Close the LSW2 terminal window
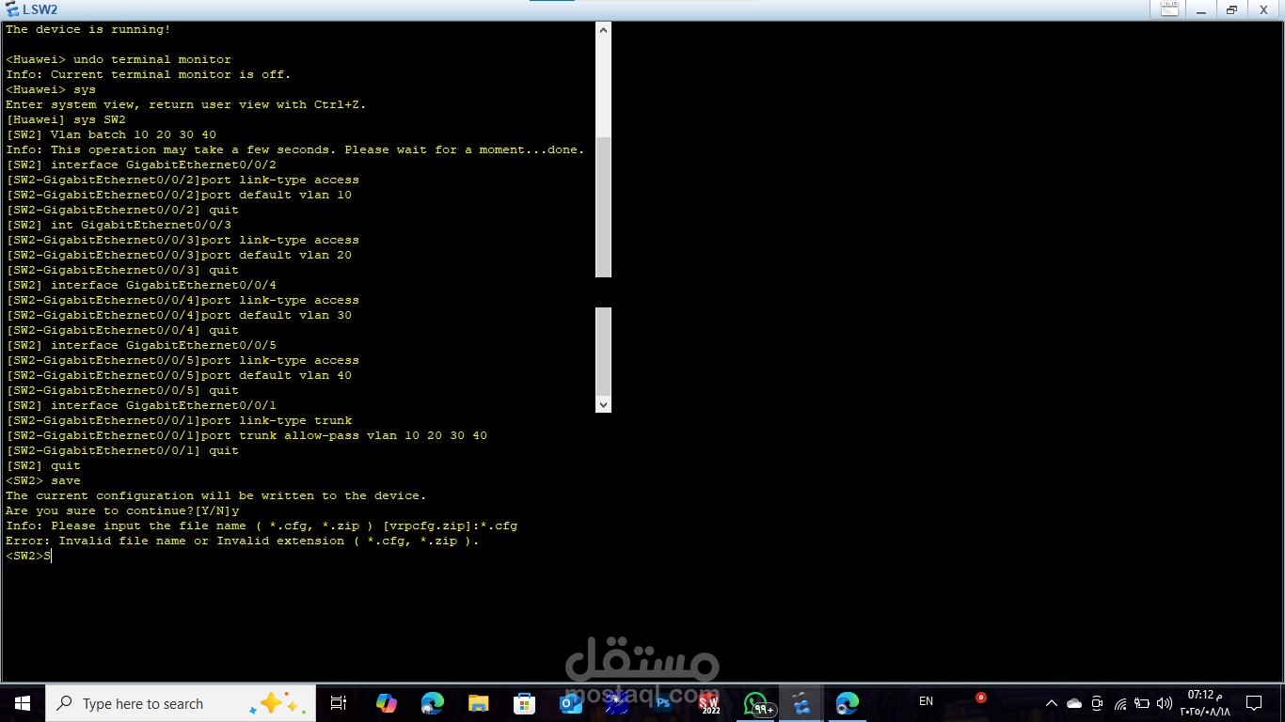 (x=1263, y=9)
